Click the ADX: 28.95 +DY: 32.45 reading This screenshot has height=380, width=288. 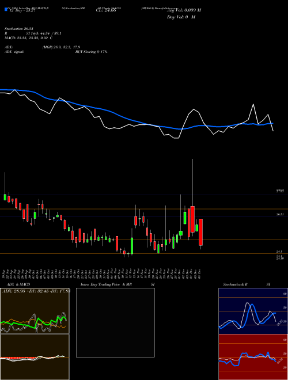[x=36, y=291]
